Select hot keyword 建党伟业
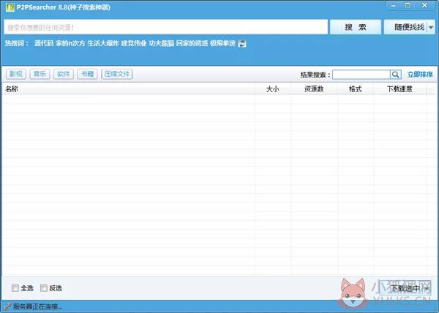The image size is (439, 313). click(x=134, y=43)
